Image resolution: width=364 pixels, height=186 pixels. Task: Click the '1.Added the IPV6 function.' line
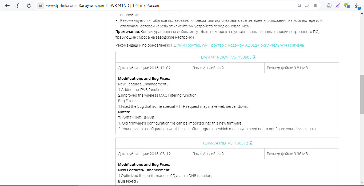tap(141, 90)
